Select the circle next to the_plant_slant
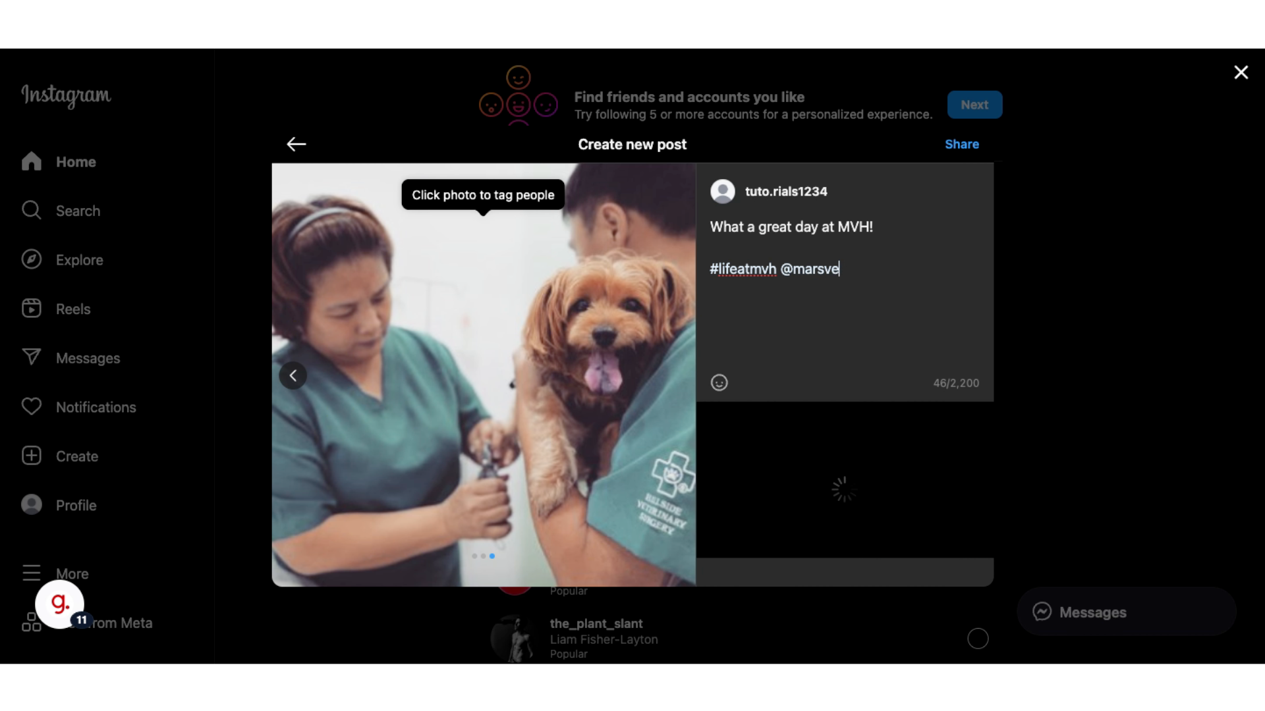 tap(978, 639)
